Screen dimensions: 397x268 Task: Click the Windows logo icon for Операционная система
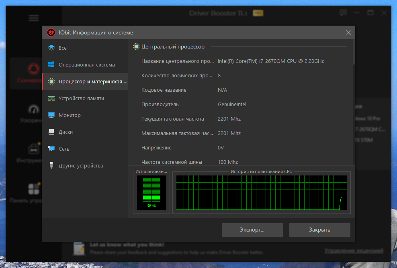pyautogui.click(x=51, y=64)
